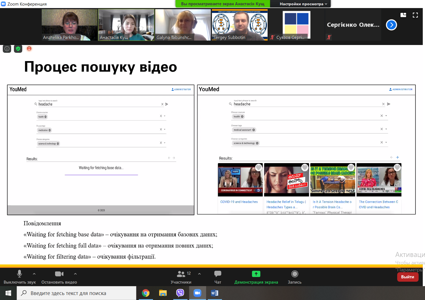The height and width of the screenshot is (300, 425).
Task: Select Anzhelika Parkho video thumbnail
Action: [70, 25]
